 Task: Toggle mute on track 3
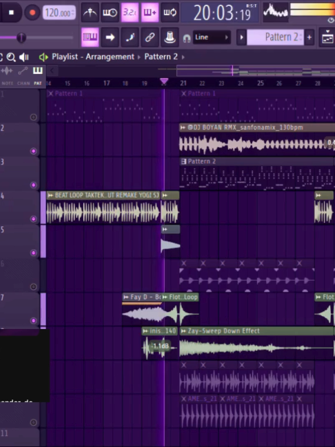[x=33, y=185]
